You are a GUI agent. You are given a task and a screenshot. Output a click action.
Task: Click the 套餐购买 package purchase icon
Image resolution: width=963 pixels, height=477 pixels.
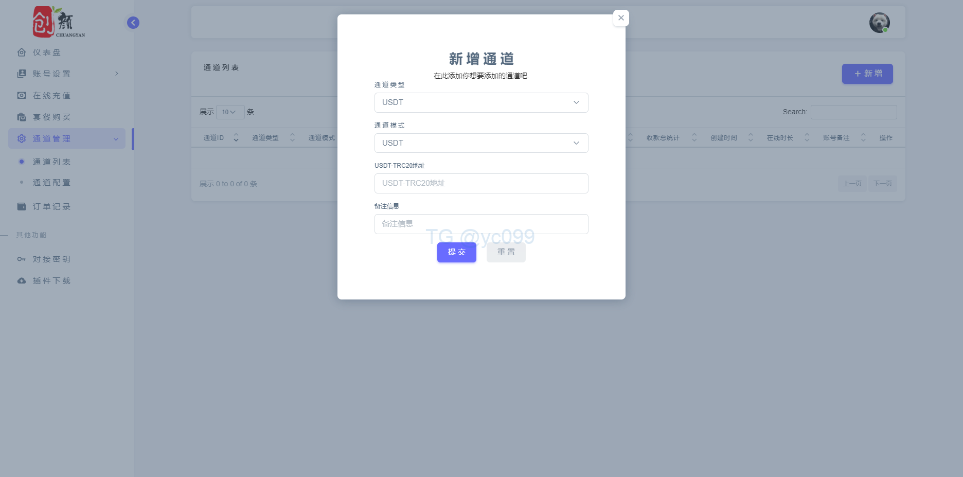21,117
